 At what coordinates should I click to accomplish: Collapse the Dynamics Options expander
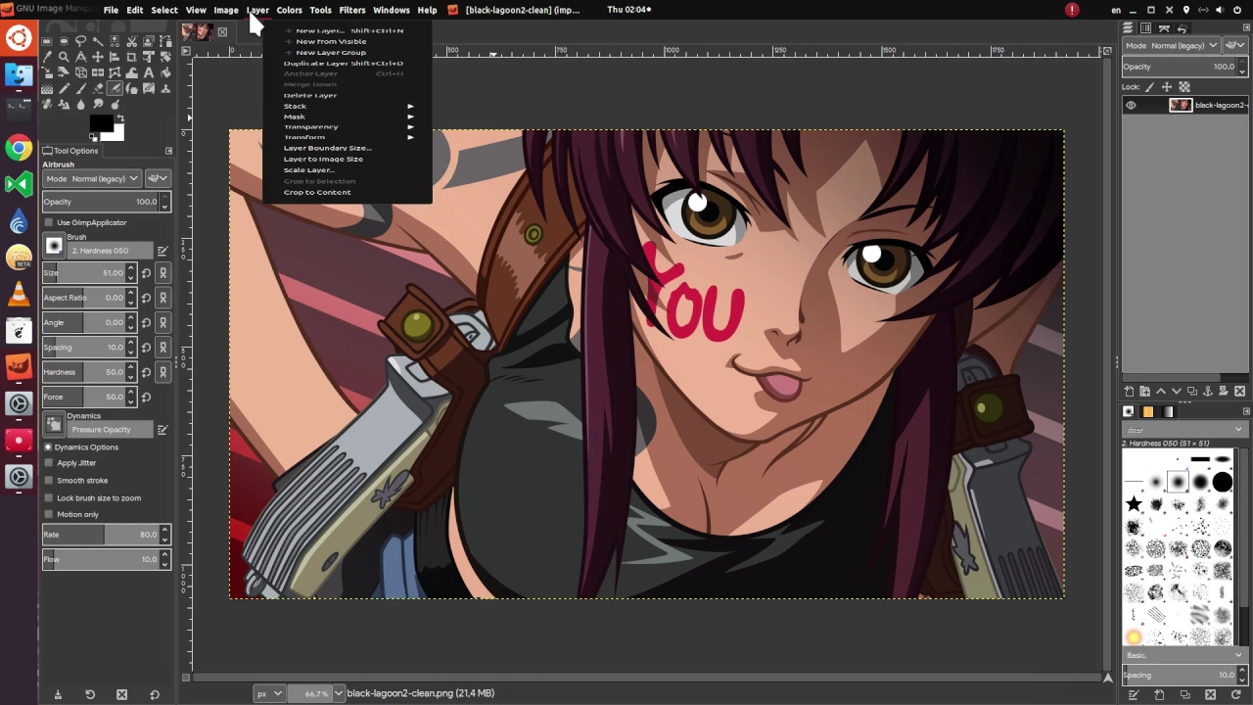point(48,447)
